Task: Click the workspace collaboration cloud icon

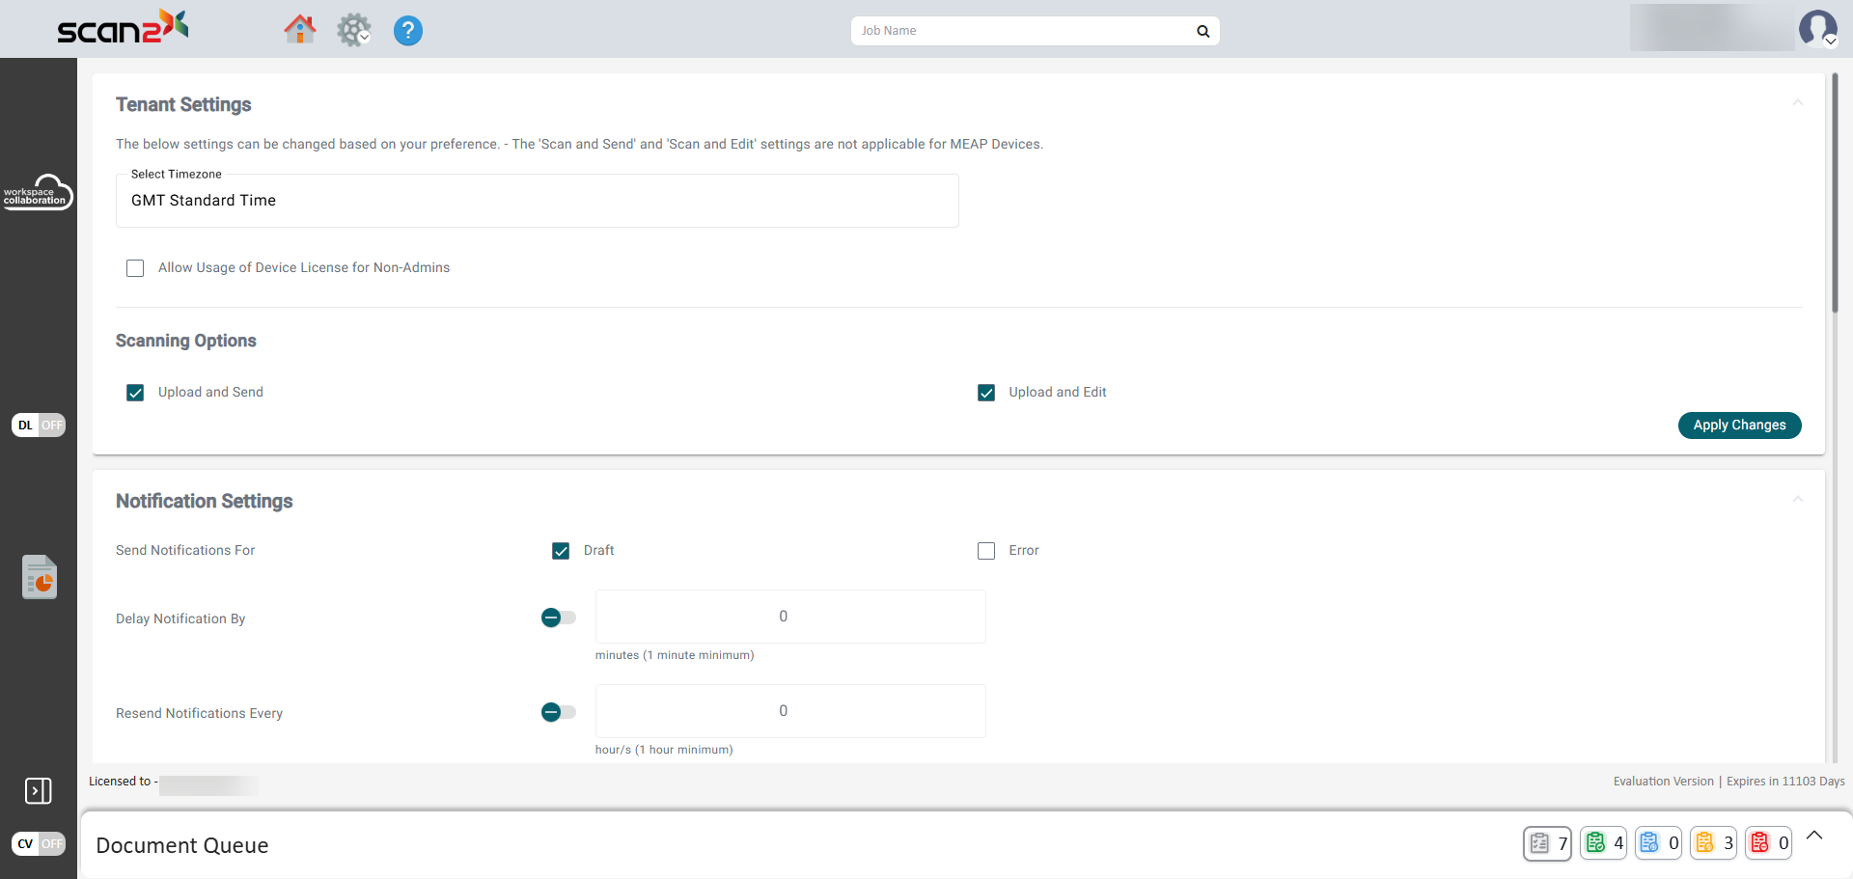Action: tap(39, 193)
